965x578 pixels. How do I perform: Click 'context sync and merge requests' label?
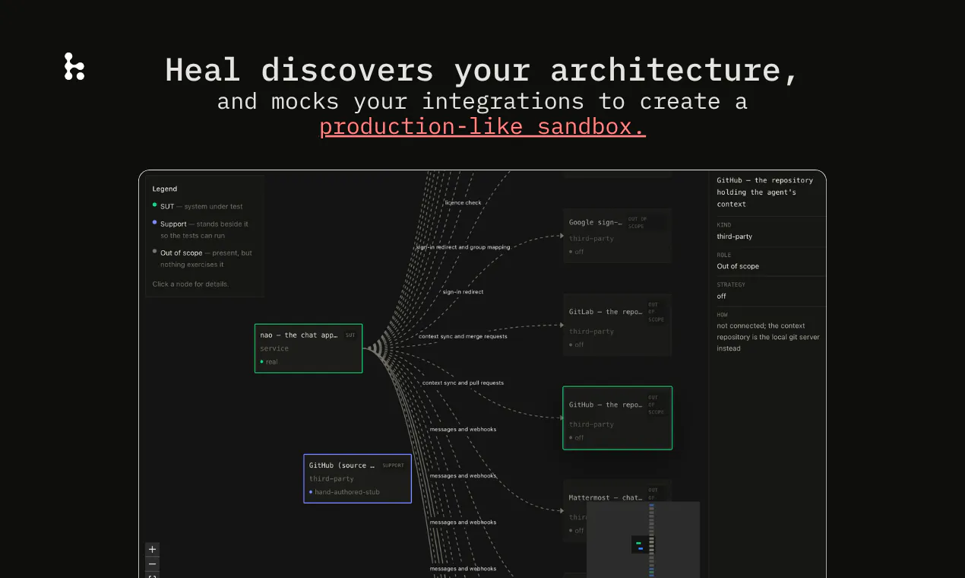pyautogui.click(x=463, y=336)
